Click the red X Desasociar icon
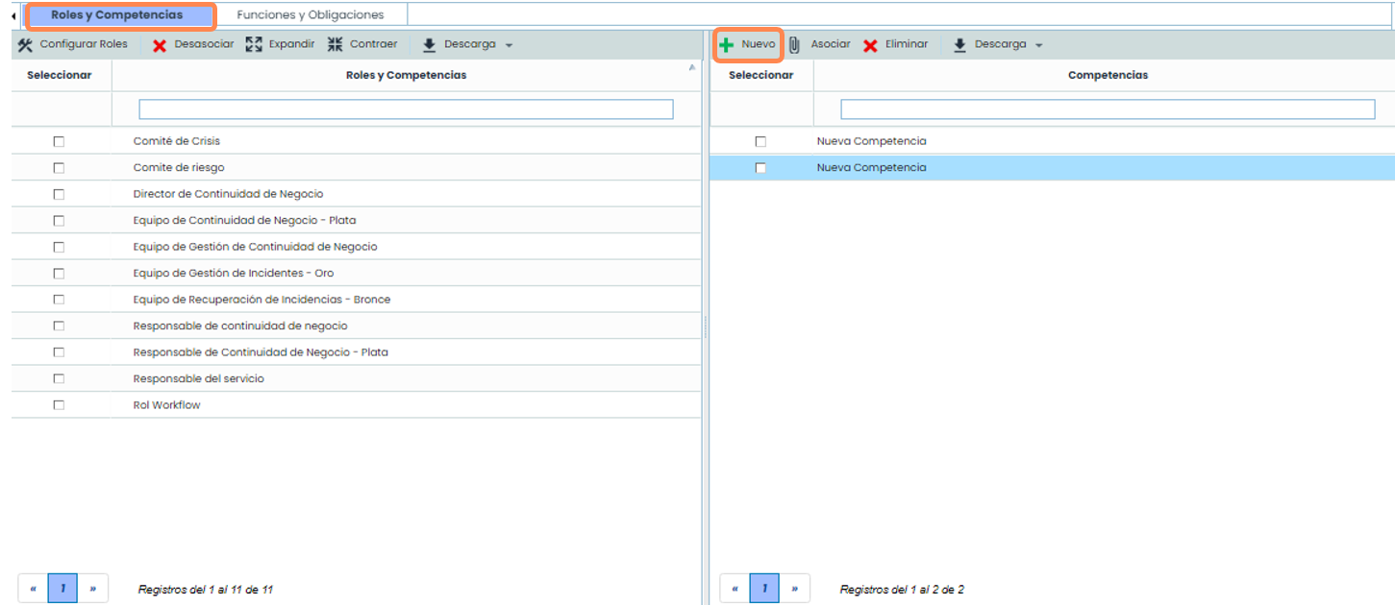 (x=160, y=45)
